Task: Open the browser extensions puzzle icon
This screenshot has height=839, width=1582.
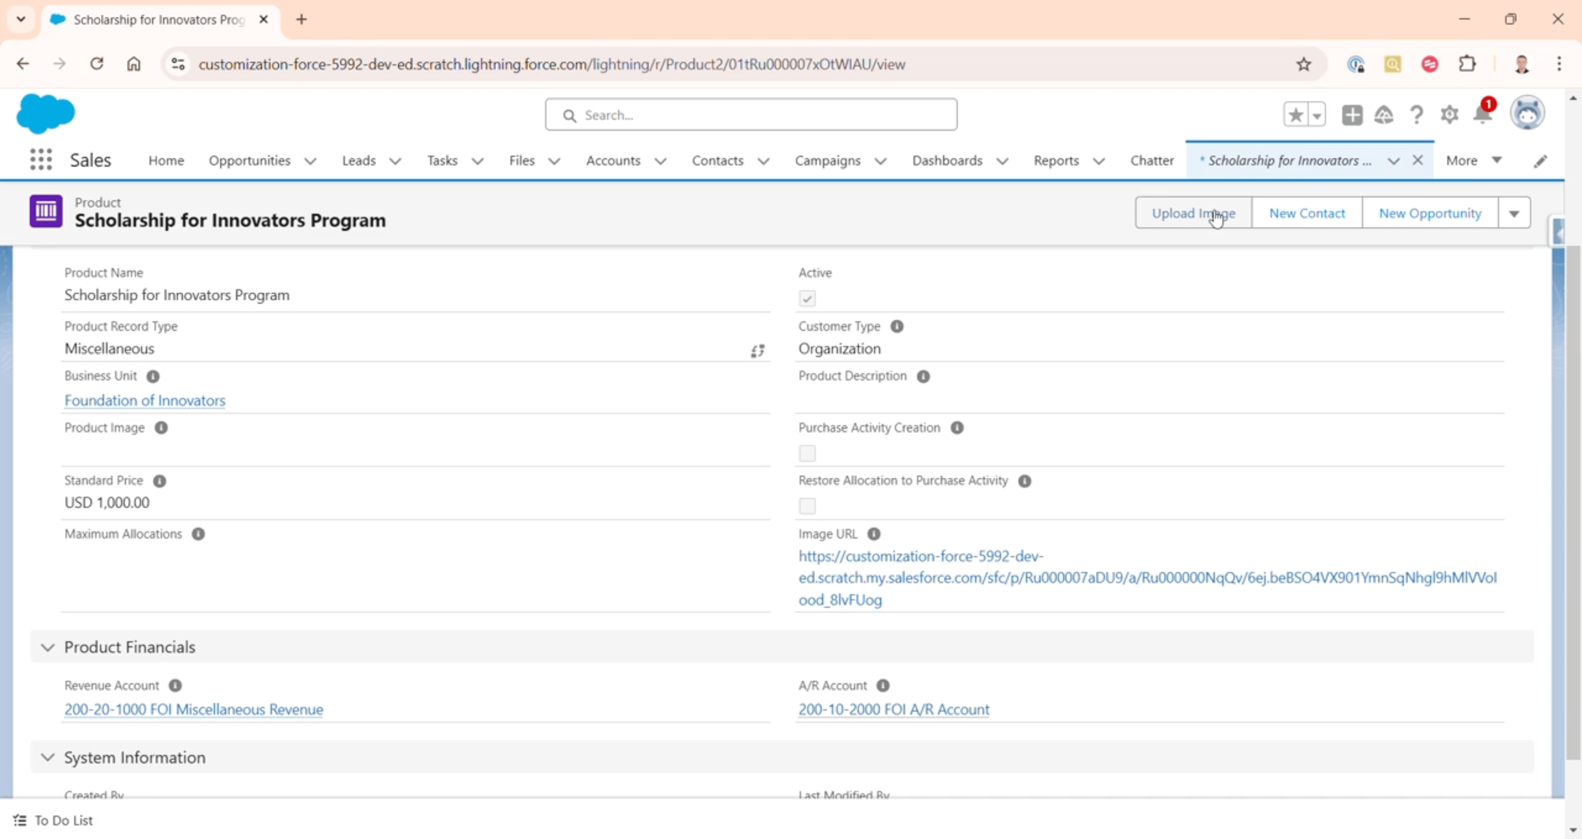Action: [1467, 63]
